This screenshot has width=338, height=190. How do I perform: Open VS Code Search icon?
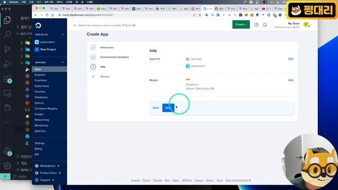tap(7, 34)
